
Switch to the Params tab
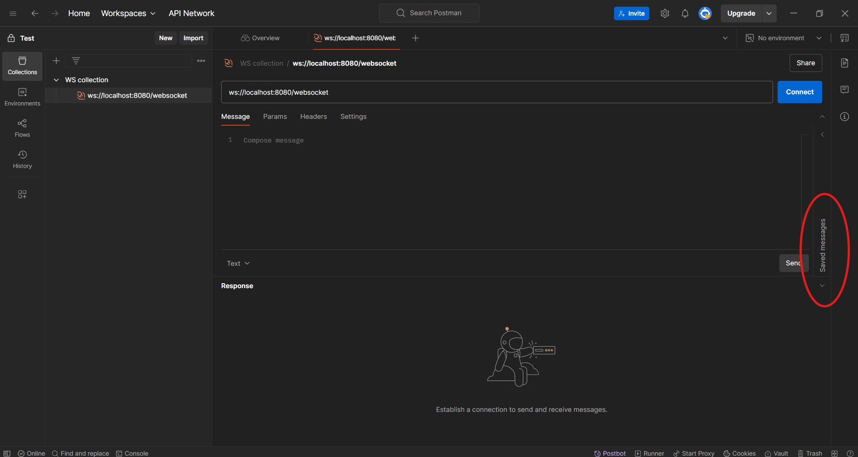(275, 117)
